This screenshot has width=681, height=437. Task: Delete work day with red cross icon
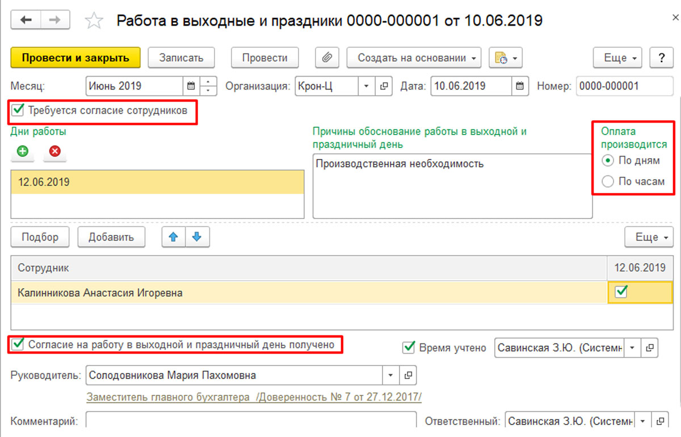coord(55,152)
